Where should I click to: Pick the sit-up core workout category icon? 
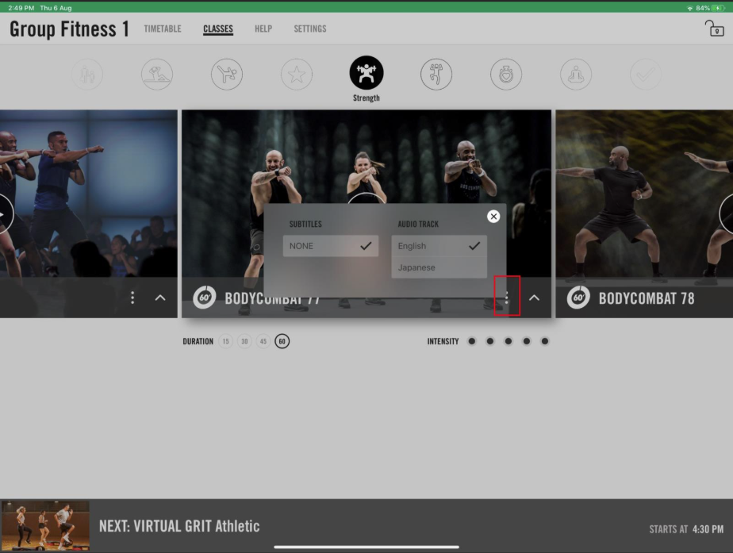157,75
